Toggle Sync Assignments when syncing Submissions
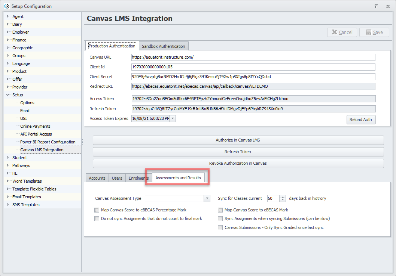 (x=220, y=219)
